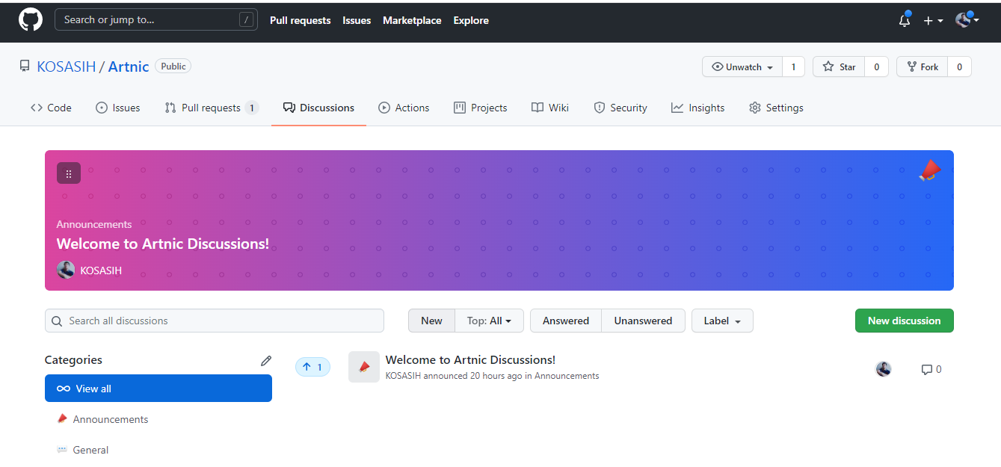Click the slash shortcut key in search bar
This screenshot has height=467, width=1001.
point(246,20)
